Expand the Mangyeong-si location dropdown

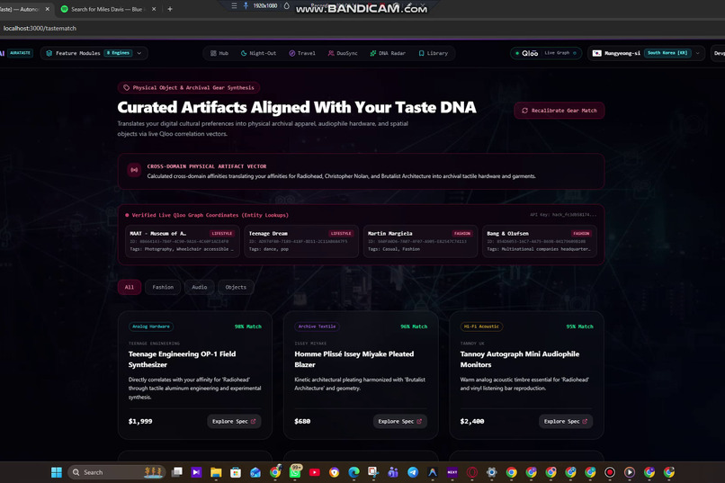pyautogui.click(x=647, y=53)
